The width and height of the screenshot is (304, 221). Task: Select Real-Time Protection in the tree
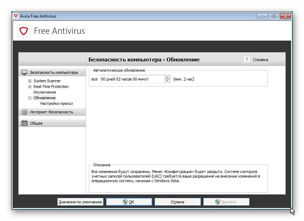[x=51, y=86]
